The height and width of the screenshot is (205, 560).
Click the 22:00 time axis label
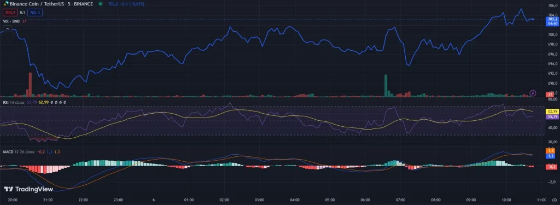point(83,200)
